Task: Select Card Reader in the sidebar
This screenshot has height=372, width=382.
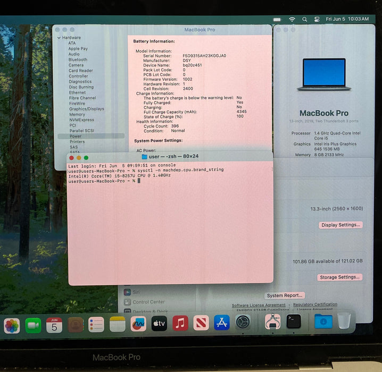Action: tap(81, 71)
